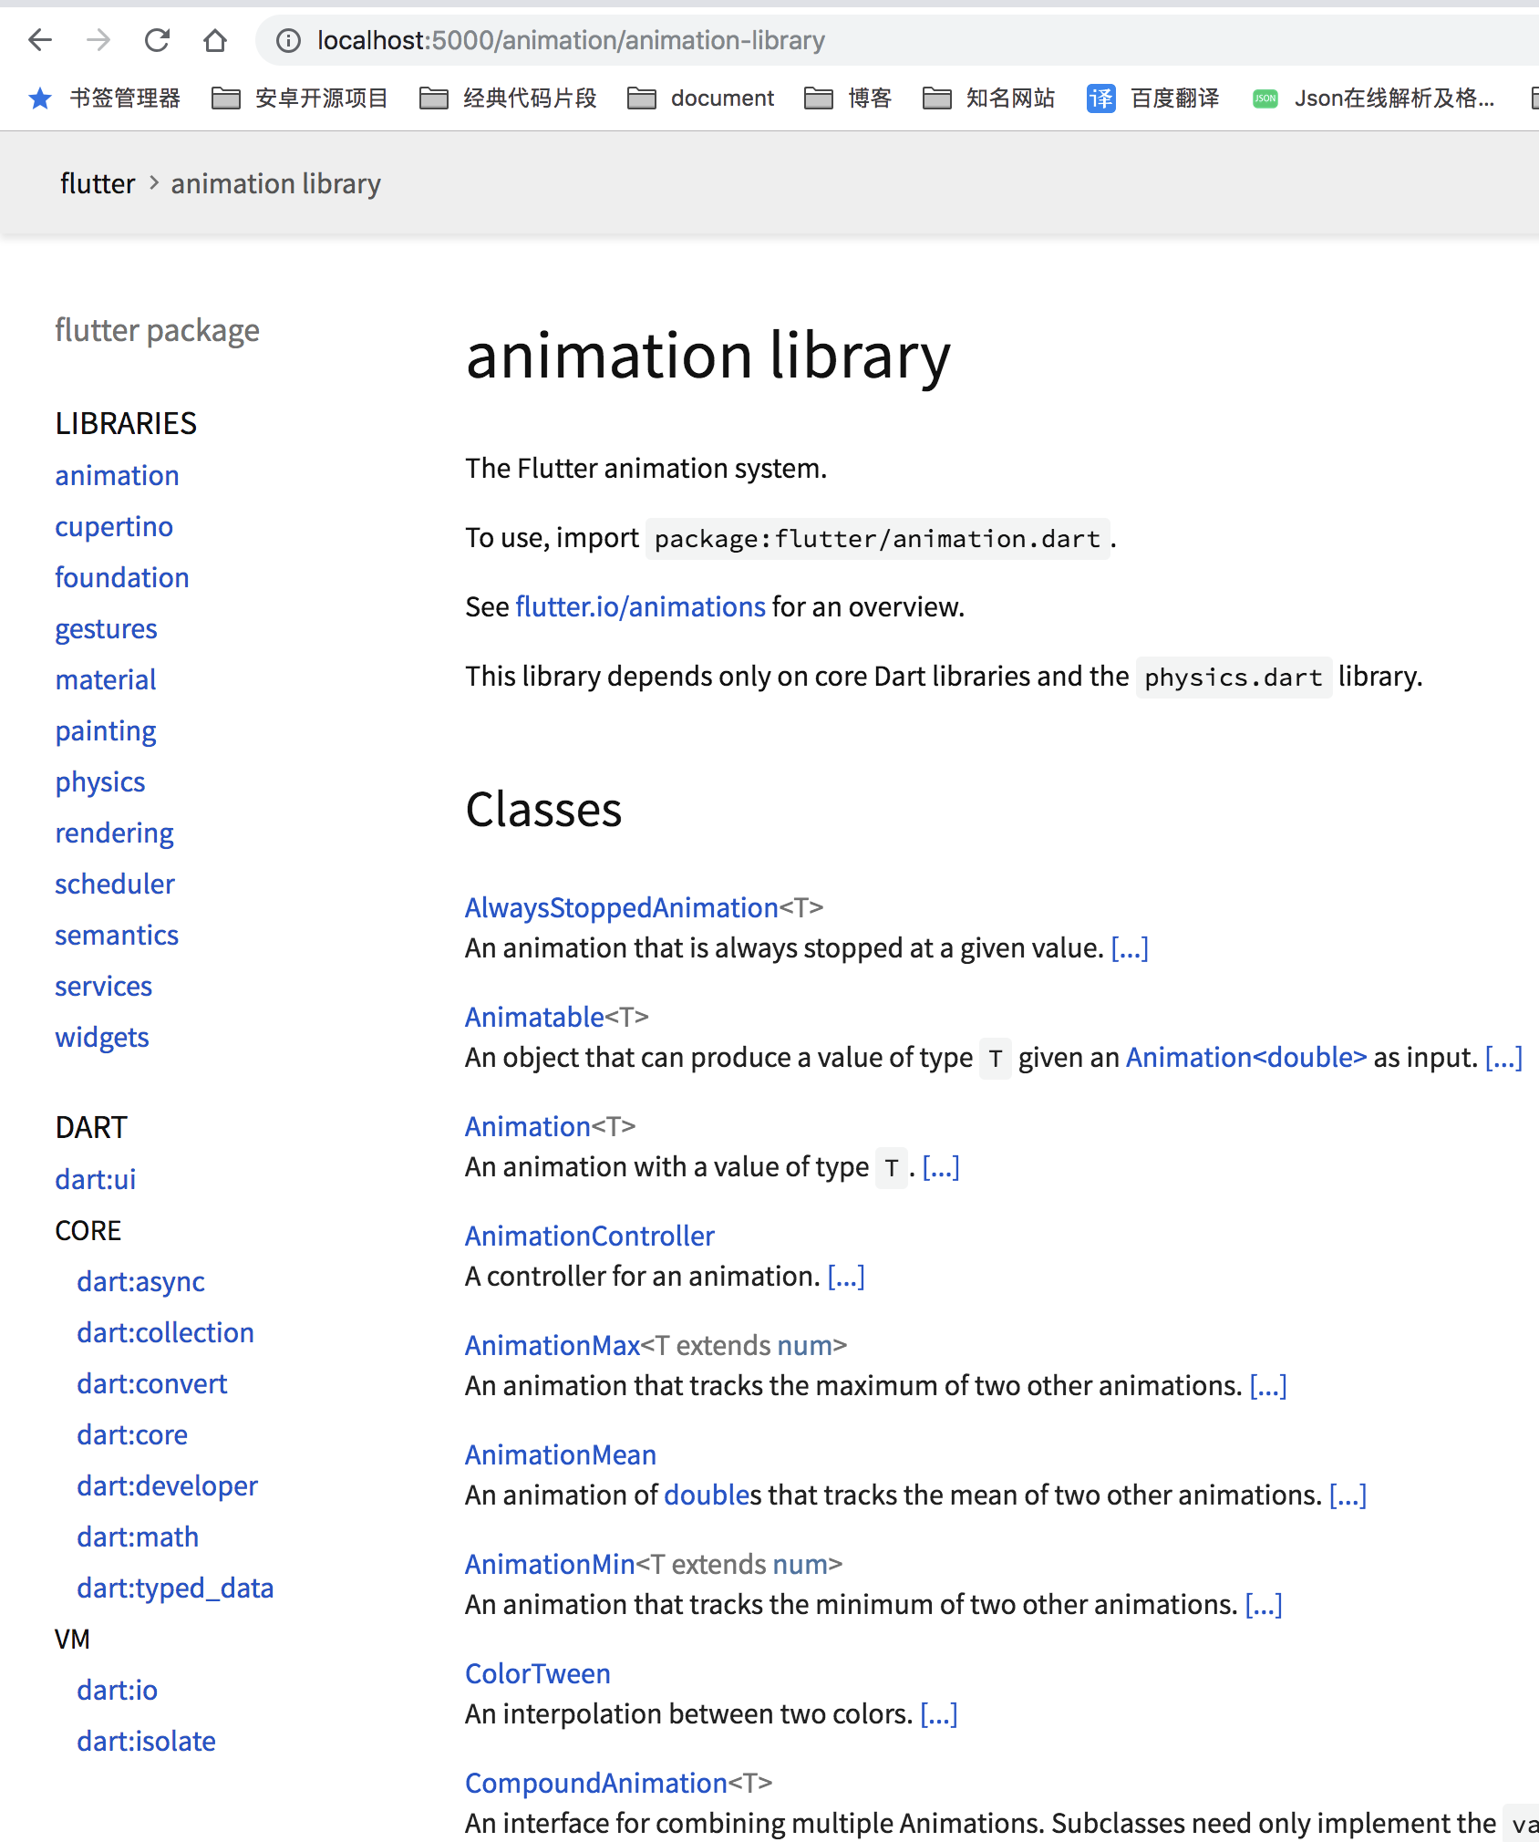Open the ColorTween class
Image resolution: width=1539 pixels, height=1842 pixels.
pos(538,1673)
